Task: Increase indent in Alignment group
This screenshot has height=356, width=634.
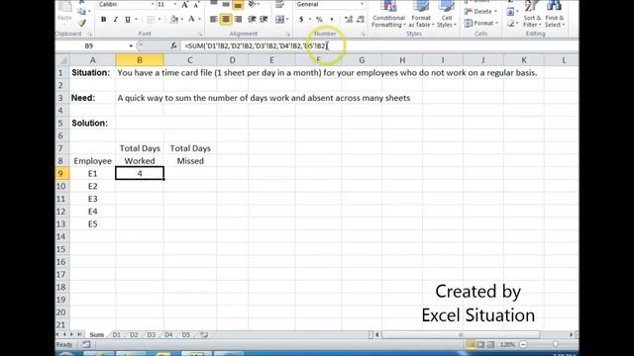Action: click(264, 20)
